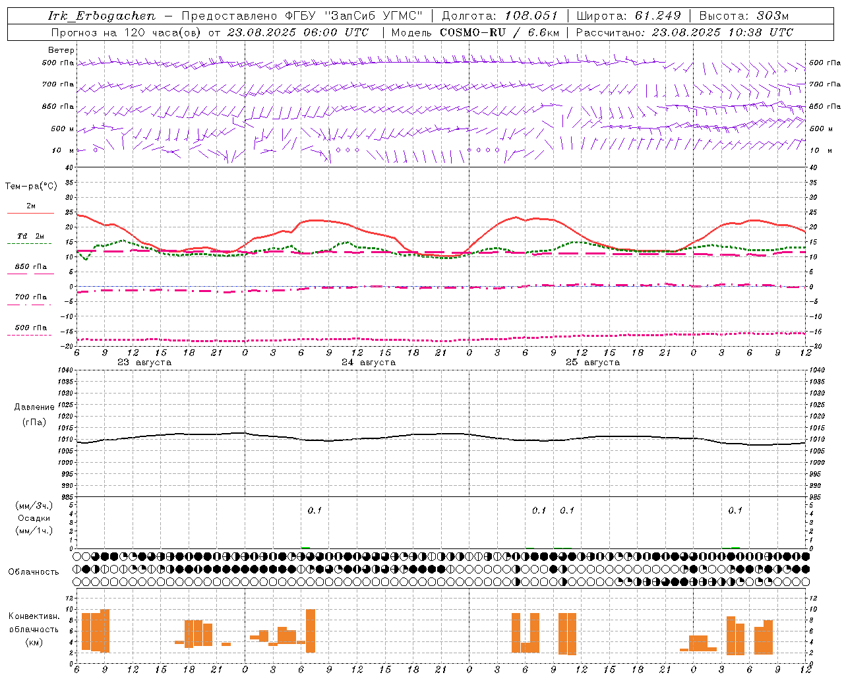Image resolution: width=844 pixels, height=675 pixels.
Task: Select the model name COSMO-RU / 6.6км
Action: [500, 32]
